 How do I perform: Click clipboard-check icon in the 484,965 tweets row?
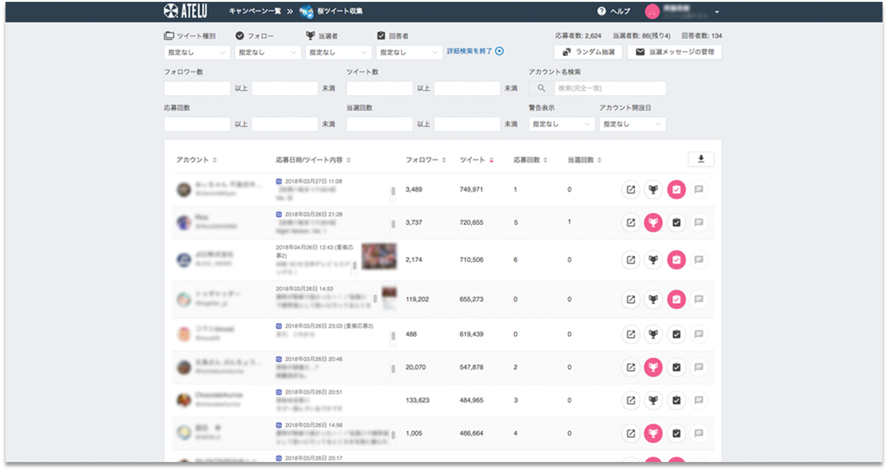[x=676, y=400]
